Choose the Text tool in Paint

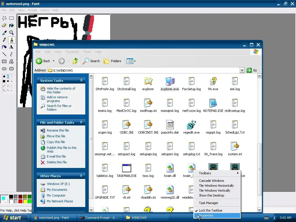tap(12, 47)
